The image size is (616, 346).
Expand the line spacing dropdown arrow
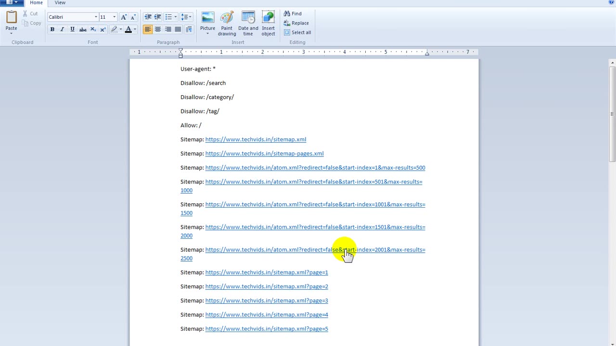click(x=191, y=17)
